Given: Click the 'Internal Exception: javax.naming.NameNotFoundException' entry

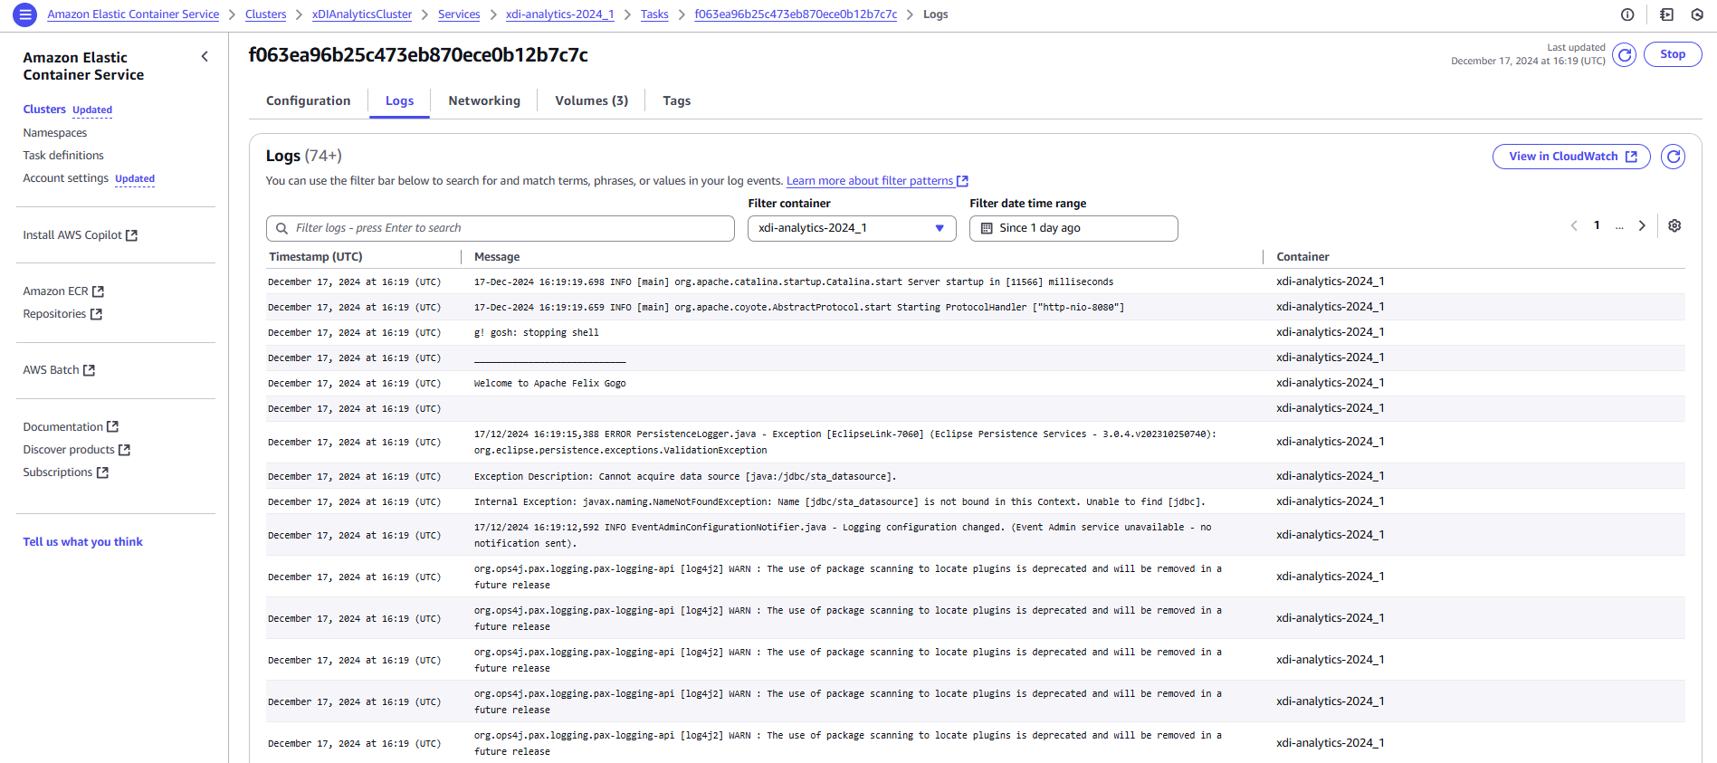Looking at the screenshot, I should (839, 502).
